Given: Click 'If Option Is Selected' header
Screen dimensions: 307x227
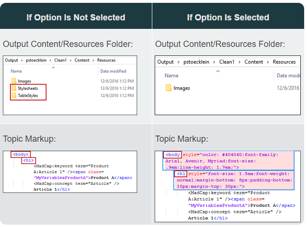Looking at the screenshot, I should (x=228, y=18).
